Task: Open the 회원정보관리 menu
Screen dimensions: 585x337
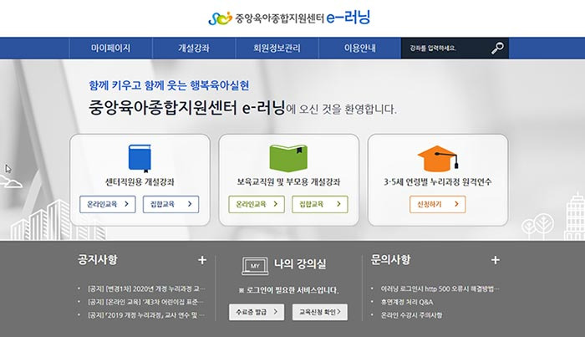Action: [x=277, y=49]
